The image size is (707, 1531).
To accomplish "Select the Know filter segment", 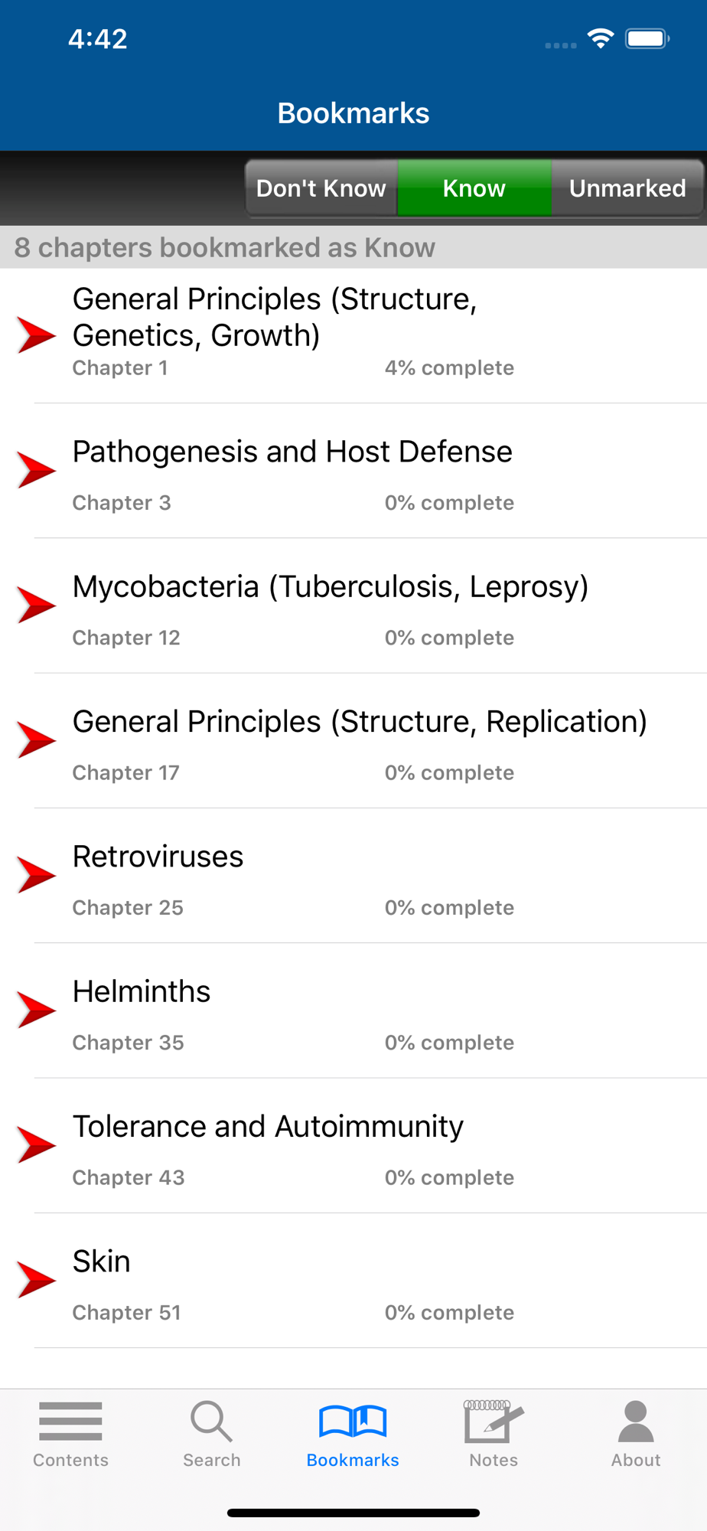I will click(474, 188).
